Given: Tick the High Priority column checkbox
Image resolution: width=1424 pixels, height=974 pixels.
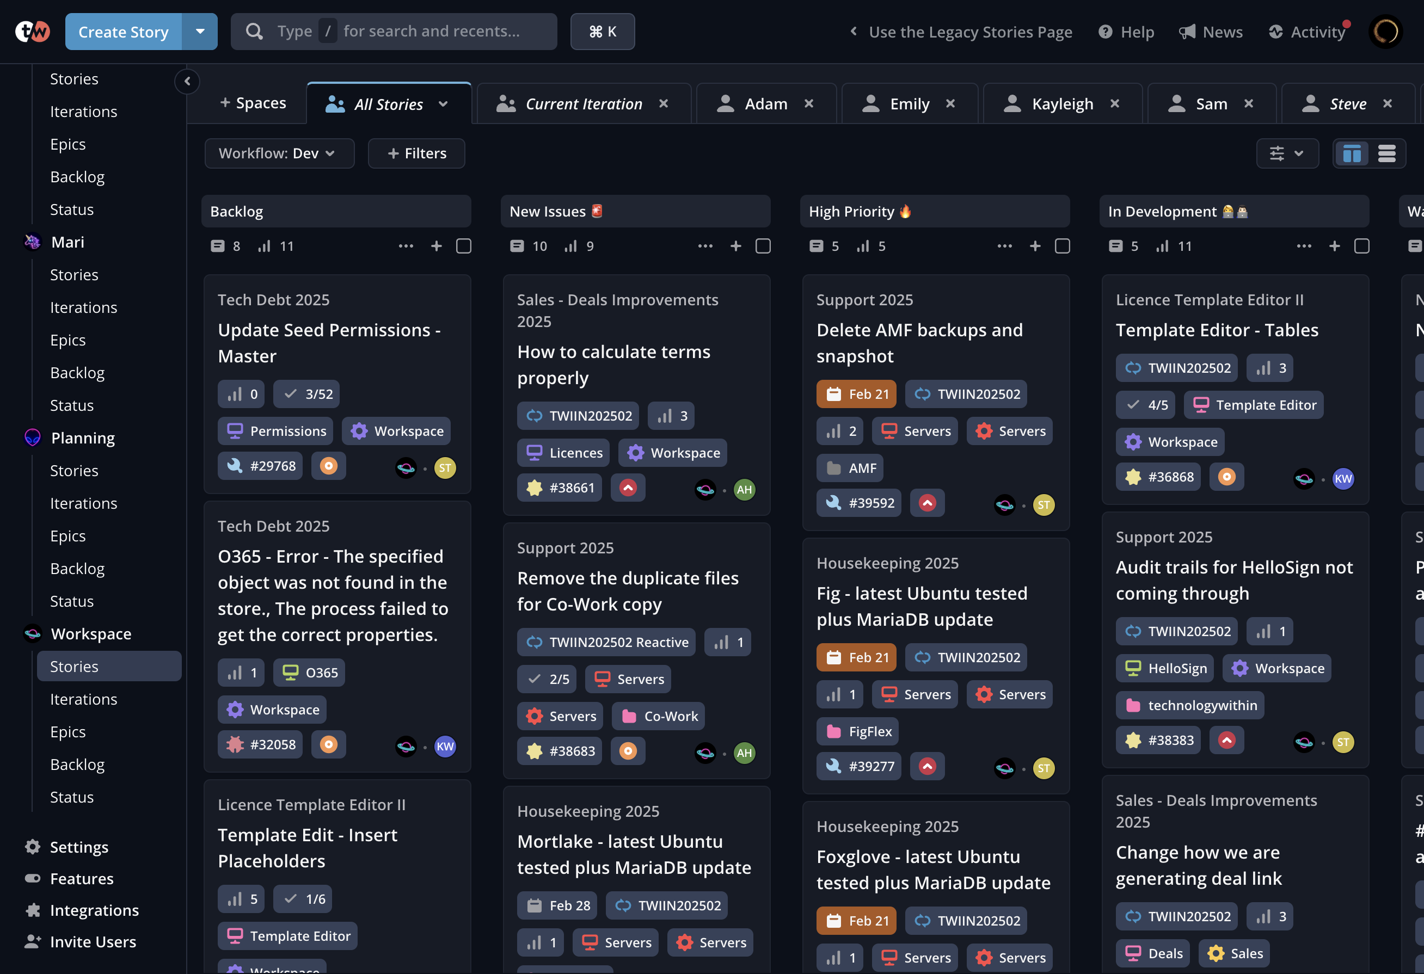Looking at the screenshot, I should (x=1063, y=246).
